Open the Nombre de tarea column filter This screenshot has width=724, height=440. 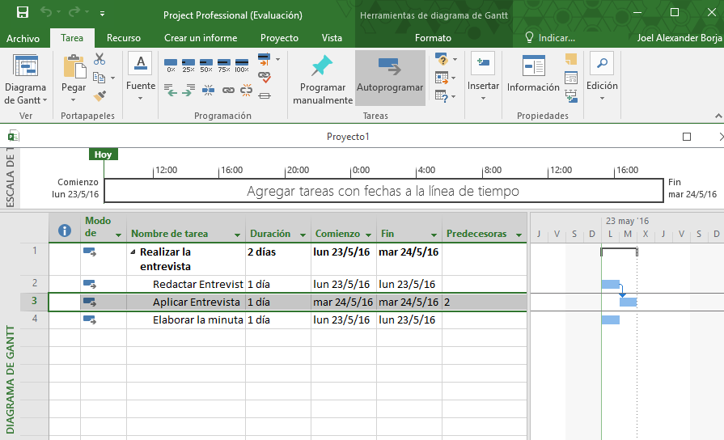[x=237, y=235]
